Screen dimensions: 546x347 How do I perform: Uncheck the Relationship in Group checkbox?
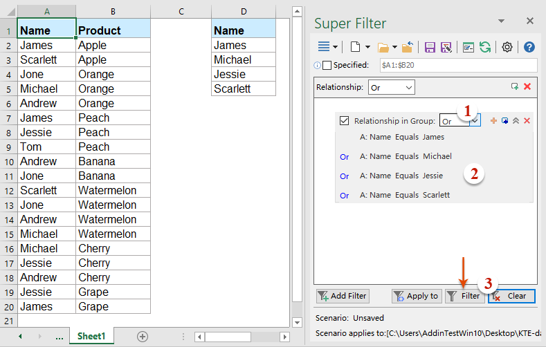[344, 121]
